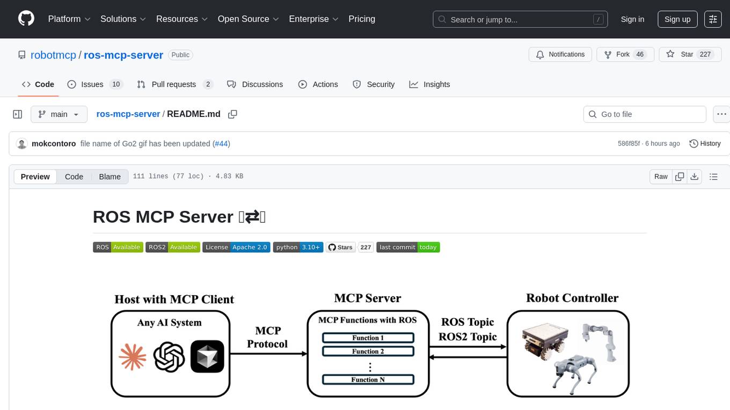Click the Go to file field
Image resolution: width=730 pixels, height=410 pixels.
point(645,114)
